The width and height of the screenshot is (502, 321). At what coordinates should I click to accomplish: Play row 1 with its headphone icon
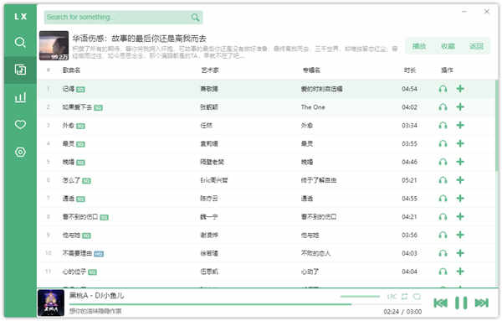tap(443, 89)
